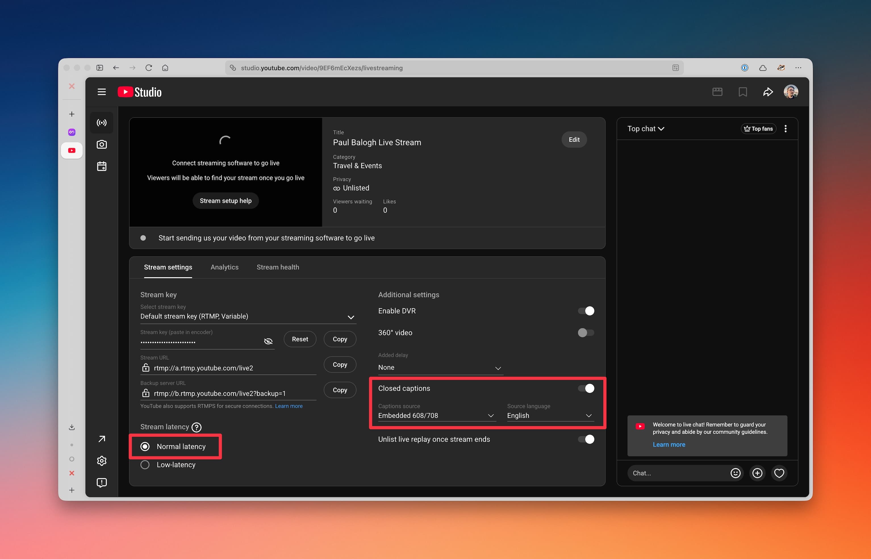
Task: Click the Edit button for stream details
Action: pyautogui.click(x=574, y=139)
